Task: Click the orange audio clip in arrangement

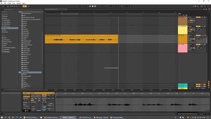Action: click(x=81, y=39)
